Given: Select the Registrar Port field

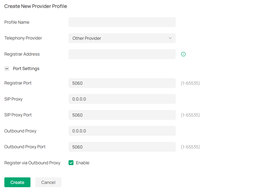Looking at the screenshot, I should 122,83.
